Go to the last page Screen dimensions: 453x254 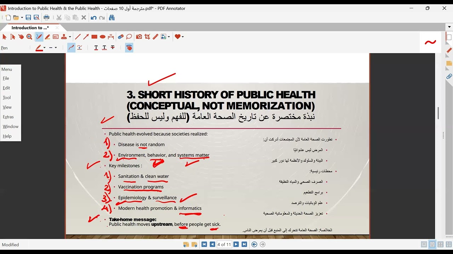[x=244, y=244]
